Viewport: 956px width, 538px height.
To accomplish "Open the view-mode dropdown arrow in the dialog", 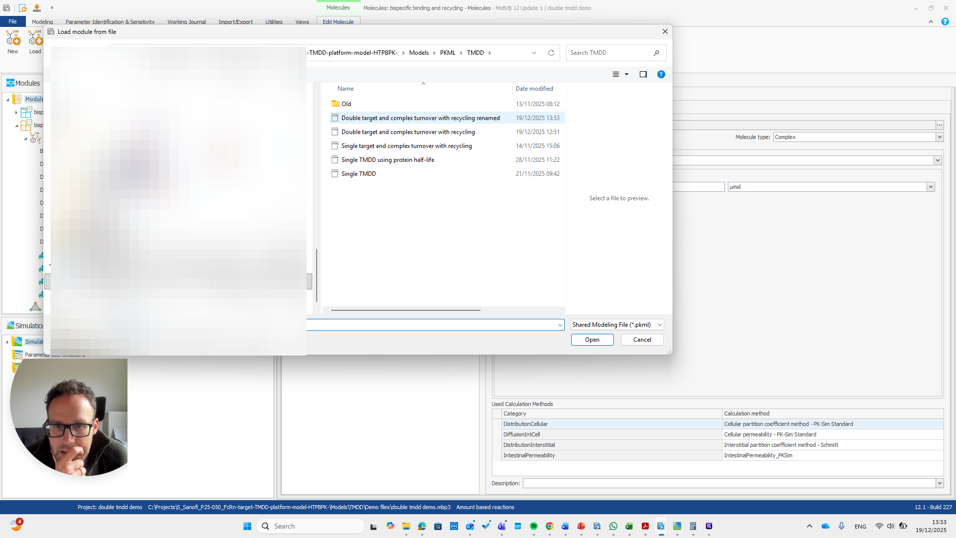I will point(626,74).
